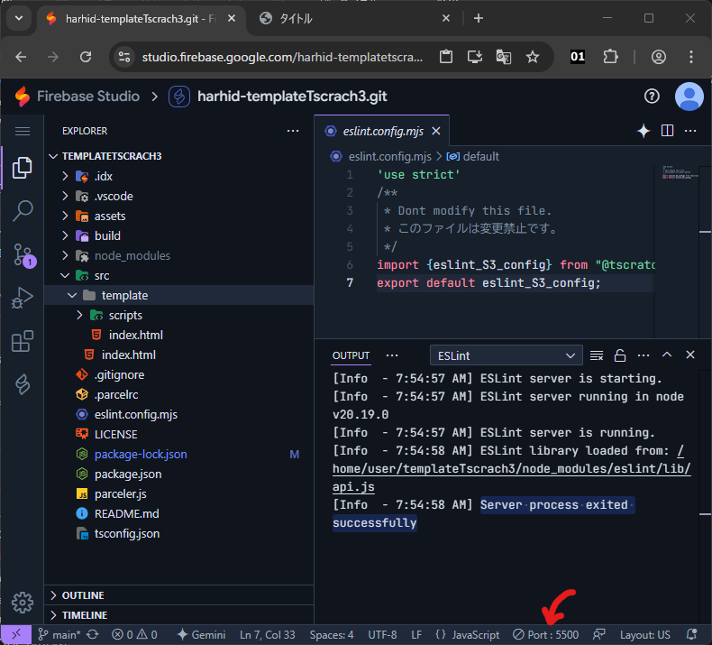Screen dimensions: 712x645
Task: Collapse the template folder
Action: [72, 296]
